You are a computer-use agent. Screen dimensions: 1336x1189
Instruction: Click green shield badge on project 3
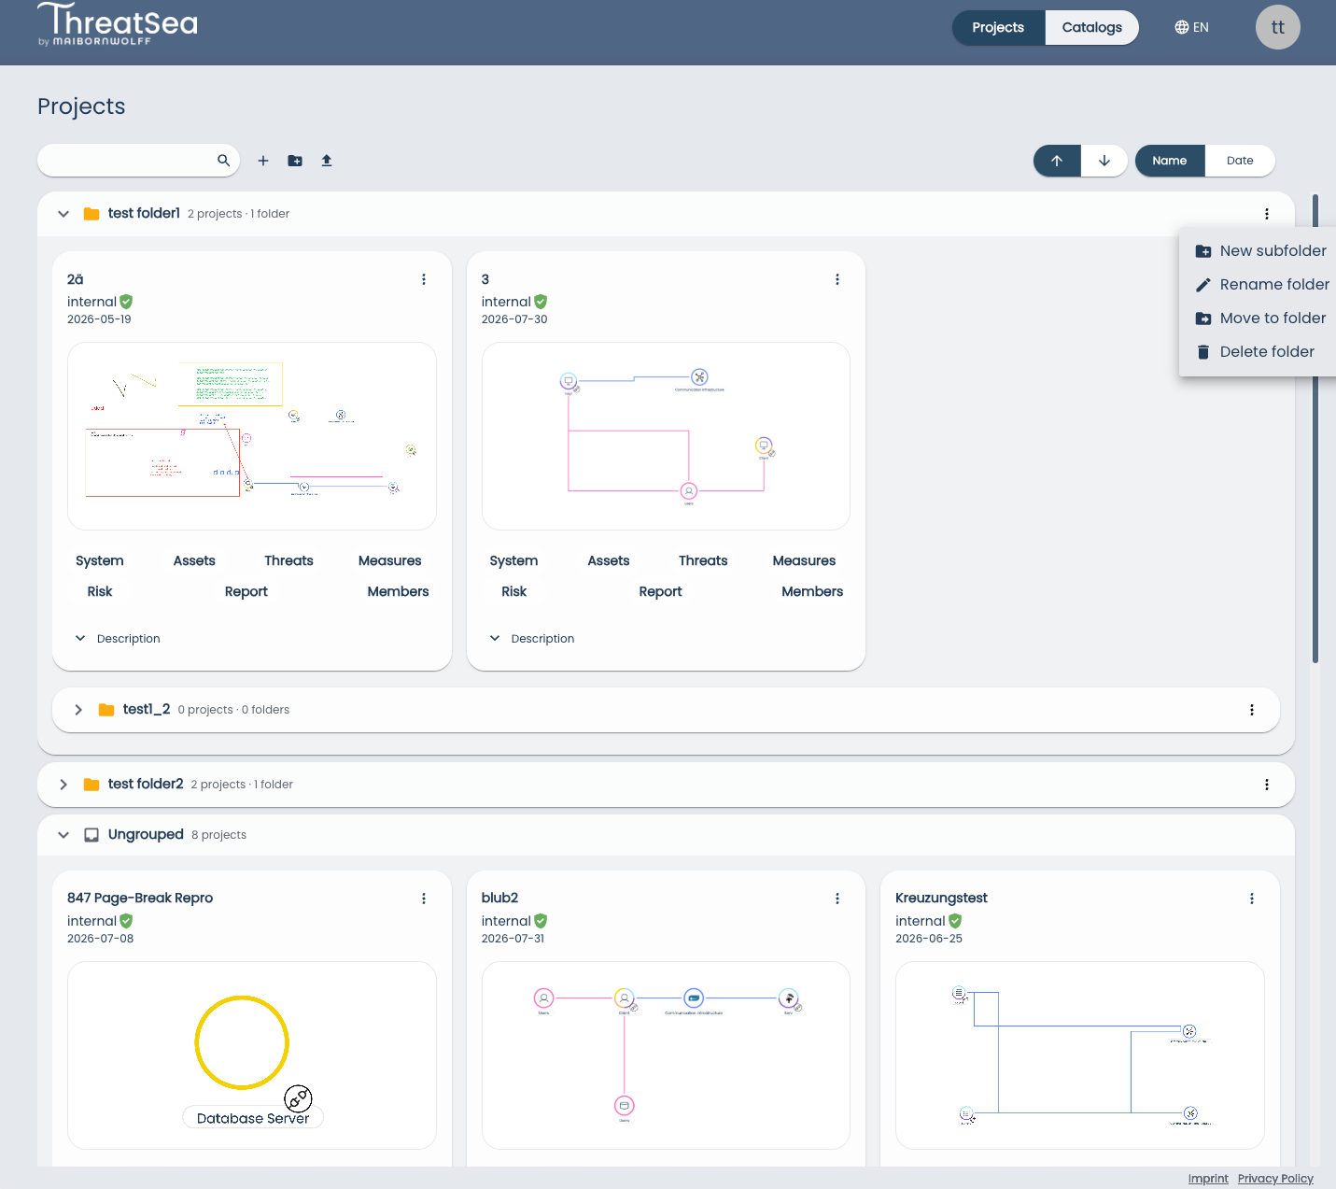[541, 302]
